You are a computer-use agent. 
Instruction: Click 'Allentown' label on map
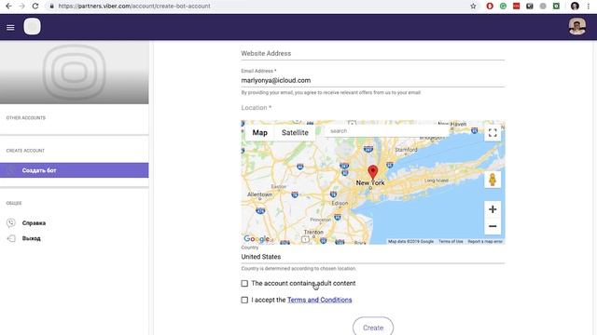[259, 194]
